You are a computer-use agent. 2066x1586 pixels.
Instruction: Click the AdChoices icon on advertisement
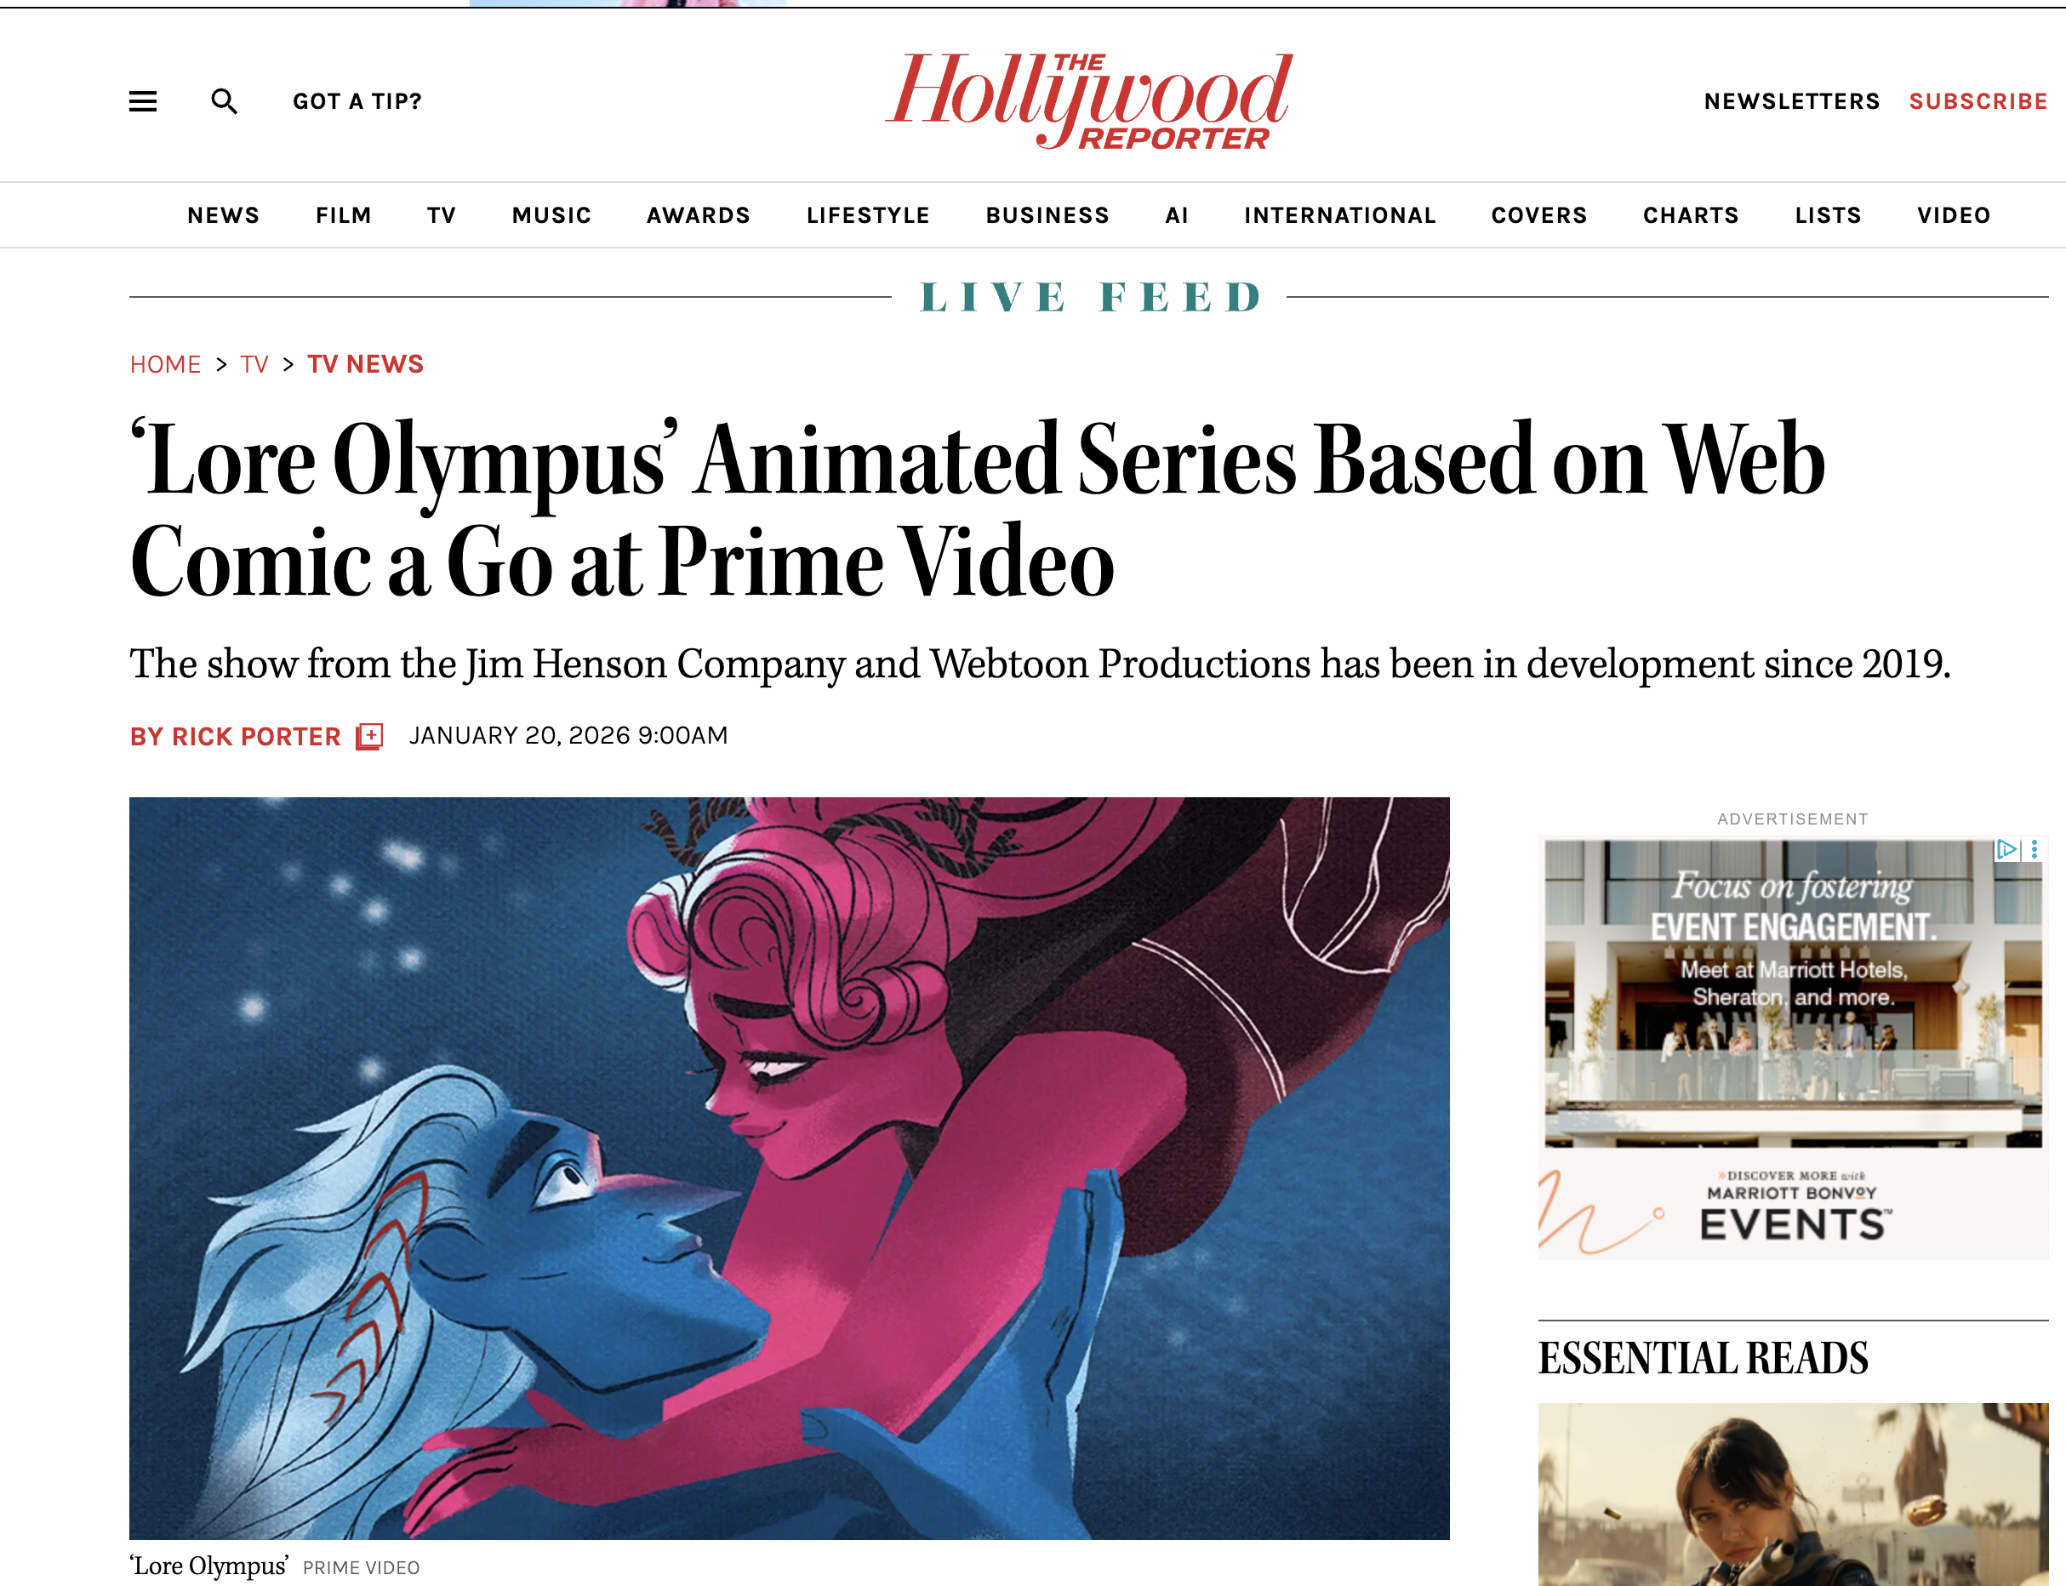tap(2006, 848)
